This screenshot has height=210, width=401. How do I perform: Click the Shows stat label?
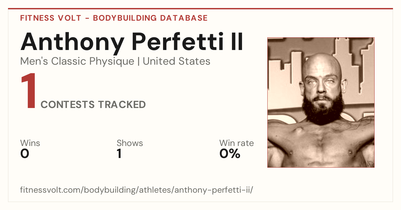click(130, 143)
